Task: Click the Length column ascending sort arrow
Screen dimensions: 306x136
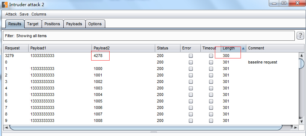Action: click(243, 48)
